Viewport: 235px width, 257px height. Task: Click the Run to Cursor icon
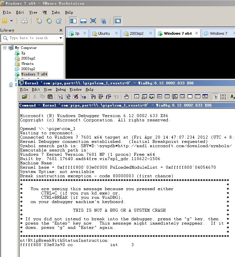pos(116,97)
